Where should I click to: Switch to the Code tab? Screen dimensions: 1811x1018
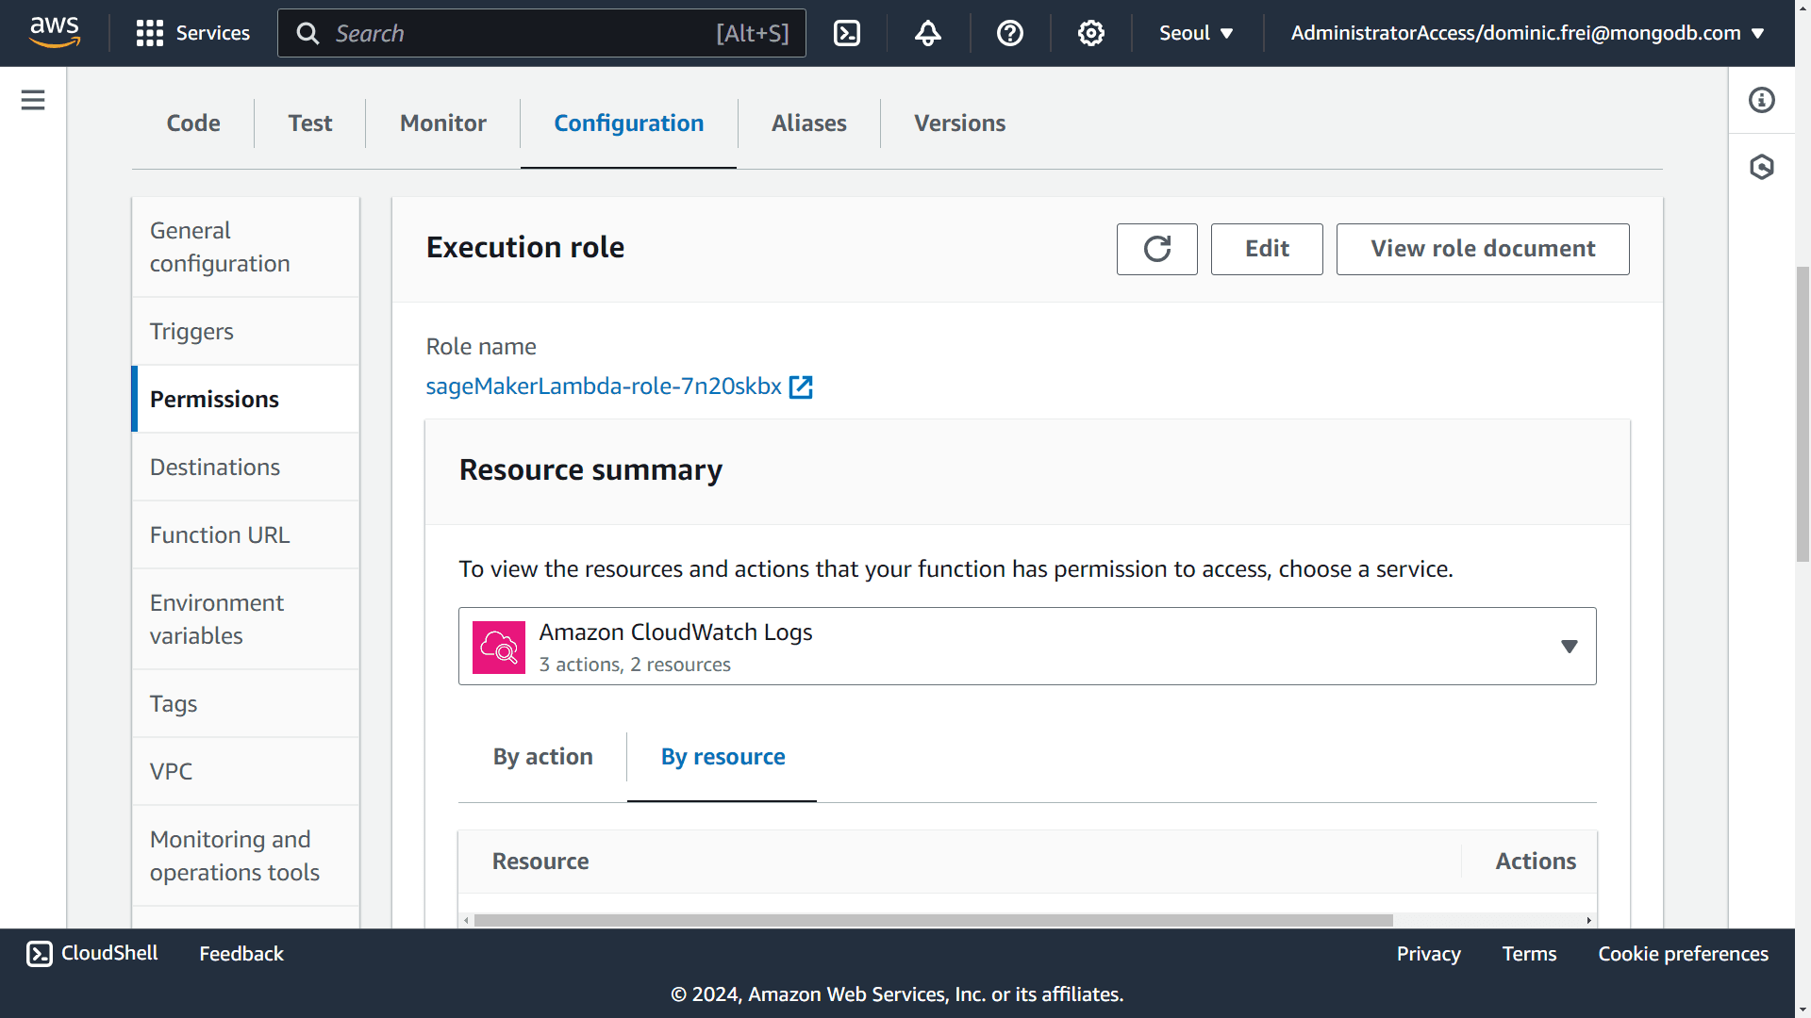(x=193, y=123)
